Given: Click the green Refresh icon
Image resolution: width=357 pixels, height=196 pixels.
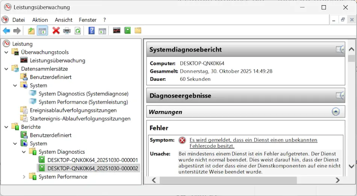Looking at the screenshot, I should pyautogui.click(x=78, y=31).
